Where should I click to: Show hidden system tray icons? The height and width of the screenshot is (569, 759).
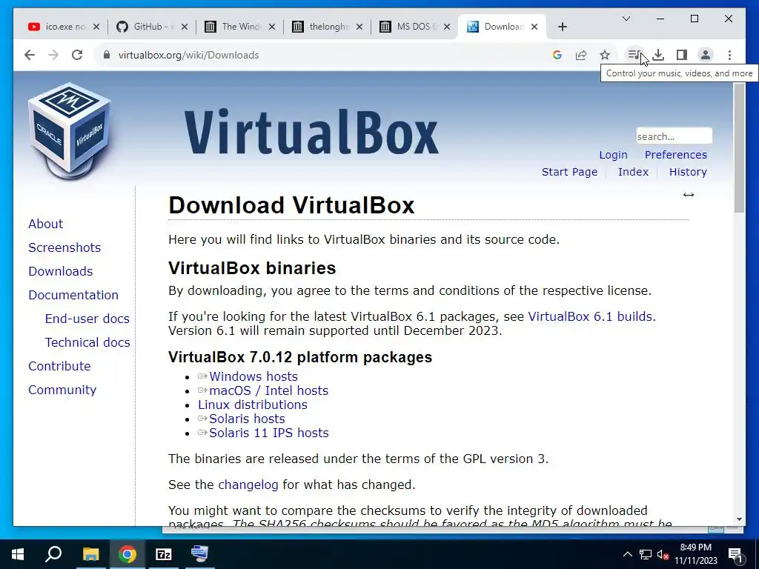(x=627, y=554)
